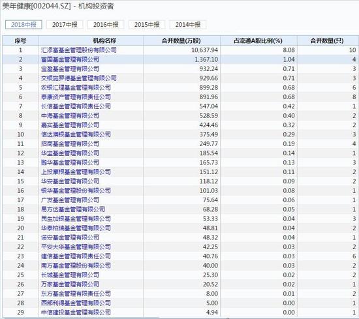Viewport: 359px width, 319px height.
Task: Click 信达澳银基金管理有限公司 institution name
Action: [76, 134]
